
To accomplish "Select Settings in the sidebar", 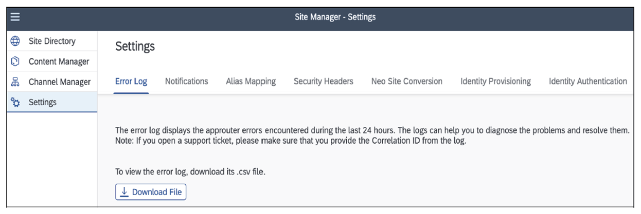I will click(x=43, y=103).
